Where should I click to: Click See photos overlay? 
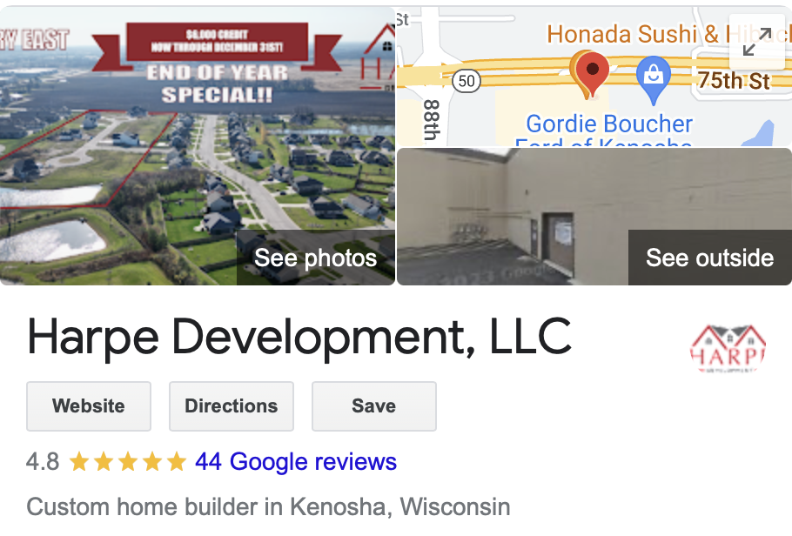pyautogui.click(x=316, y=258)
